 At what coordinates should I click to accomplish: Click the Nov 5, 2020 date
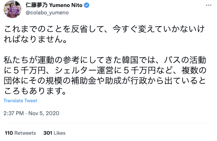tap(44, 113)
